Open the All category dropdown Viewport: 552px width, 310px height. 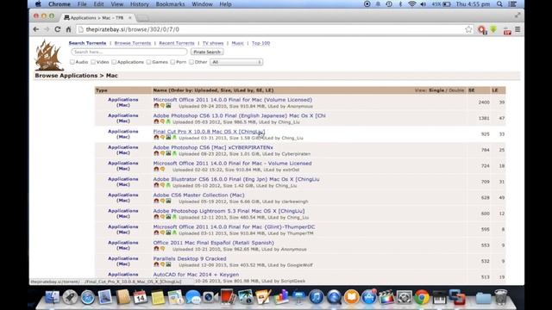pyautogui.click(x=236, y=62)
